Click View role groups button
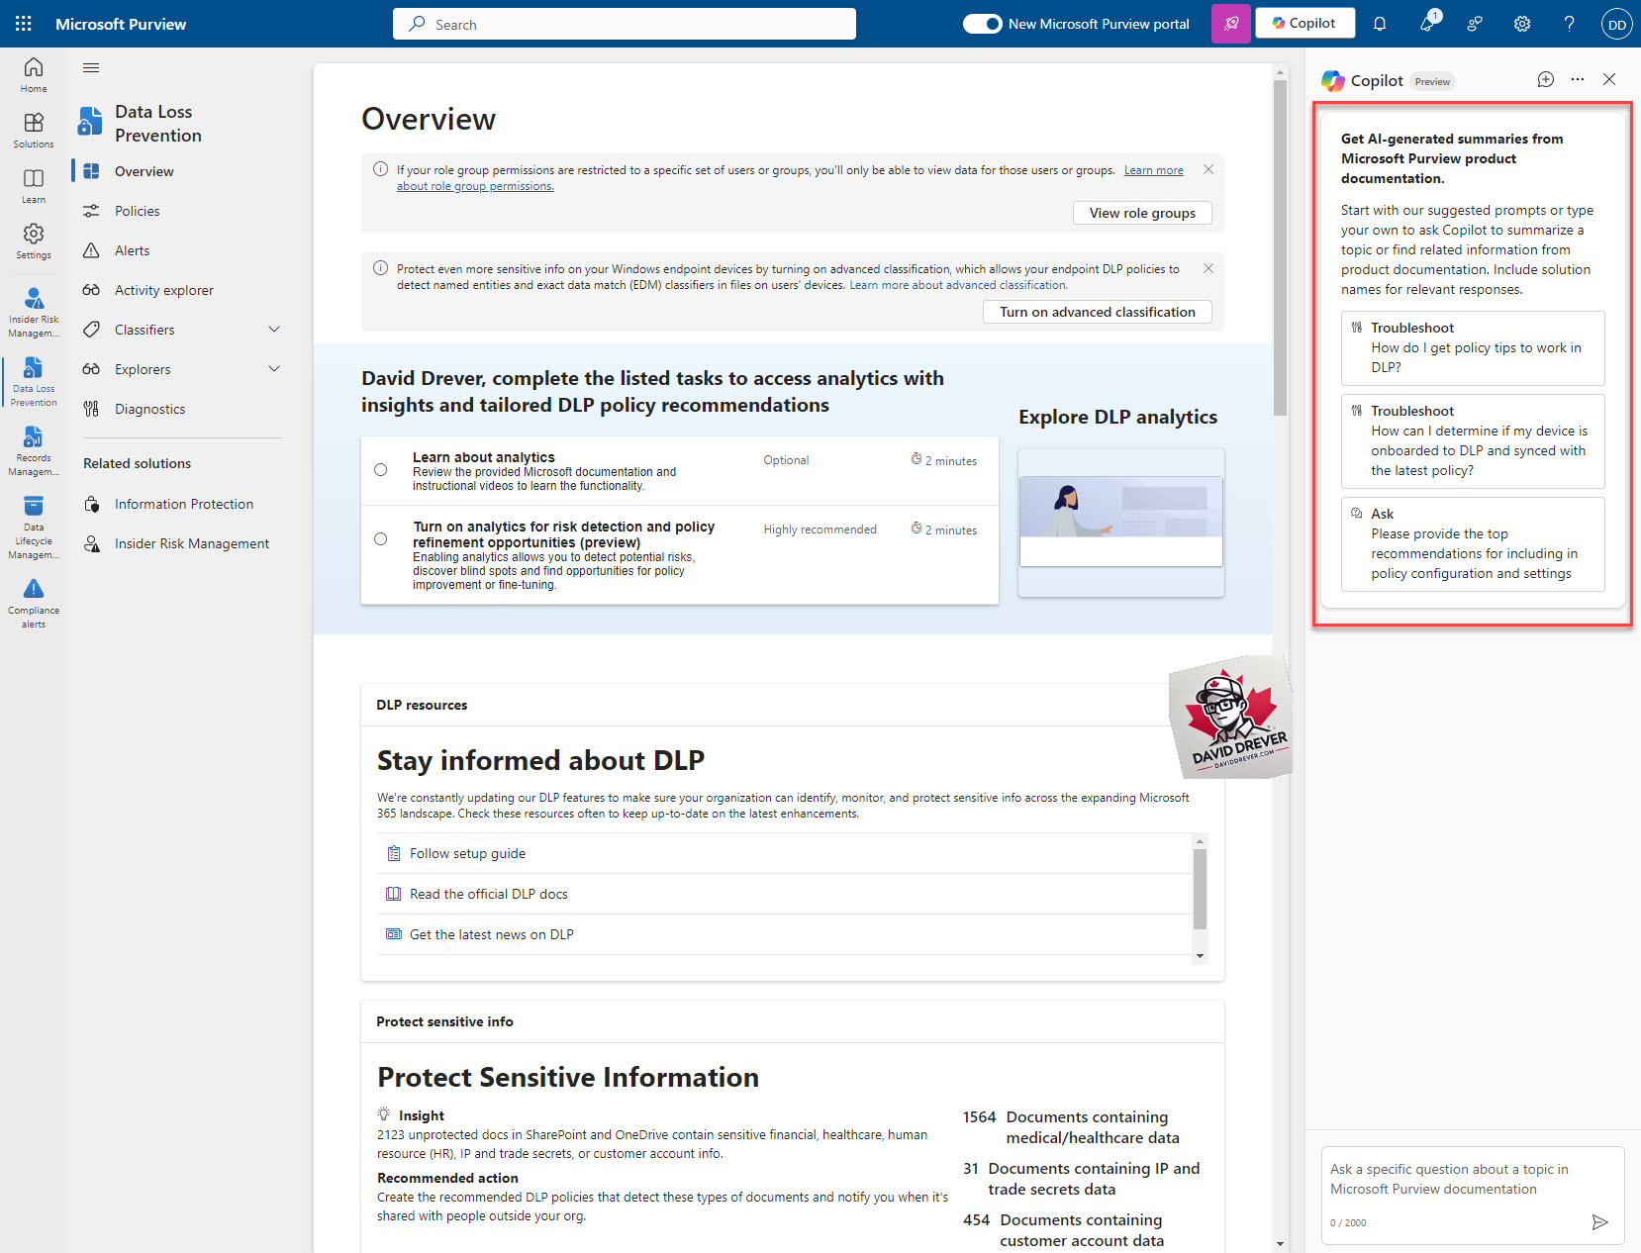This screenshot has width=1641, height=1253. tap(1142, 213)
